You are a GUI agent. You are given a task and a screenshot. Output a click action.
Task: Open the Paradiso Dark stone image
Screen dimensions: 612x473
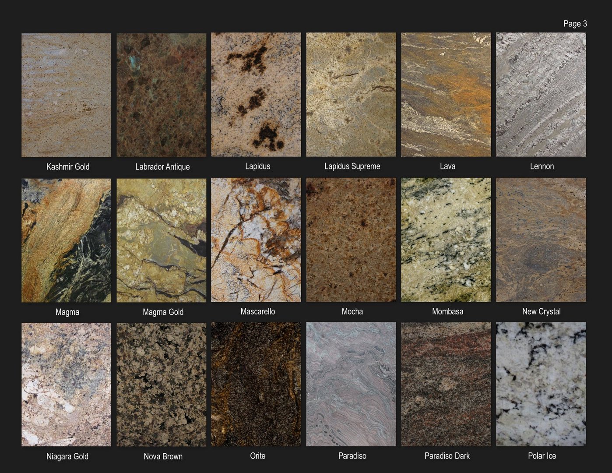click(446, 385)
